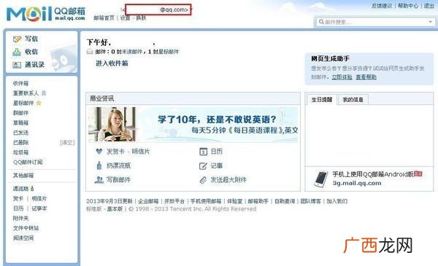Switch to the 我的信息 tab
This screenshot has width=438, height=266.
coord(353,100)
